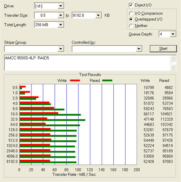
Task: Click the green read bar for 32.0 KB
Action: (x=52, y=120)
